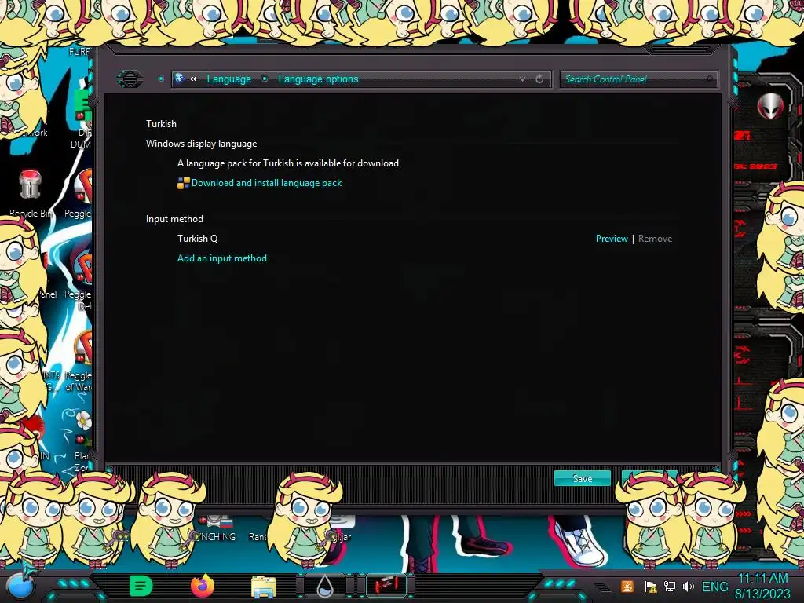The height and width of the screenshot is (603, 804).
Task: Click the Language options breadcrumb
Action: (x=318, y=79)
